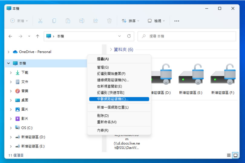Click the Cut scissors icon
The width and height of the screenshot is (245, 163).
[x=40, y=21]
